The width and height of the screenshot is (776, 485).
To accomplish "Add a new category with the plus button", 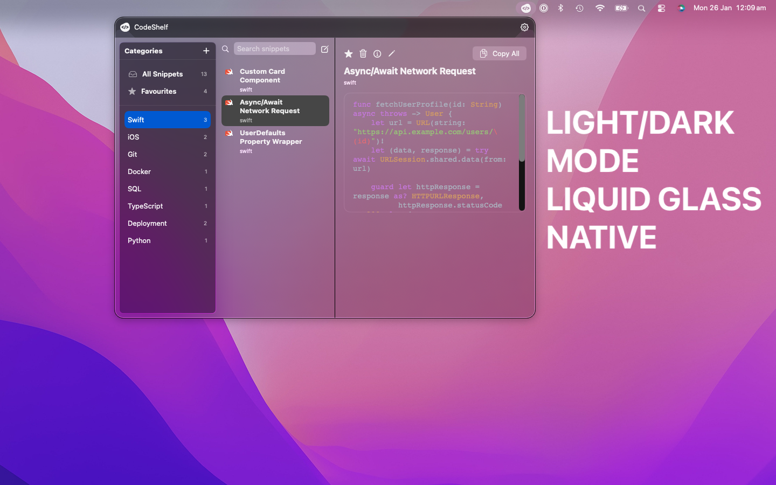I will pyautogui.click(x=206, y=51).
